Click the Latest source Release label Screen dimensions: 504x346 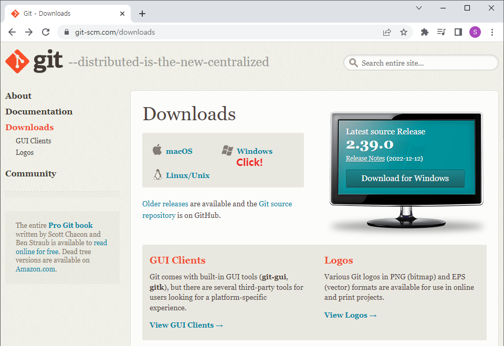point(385,131)
